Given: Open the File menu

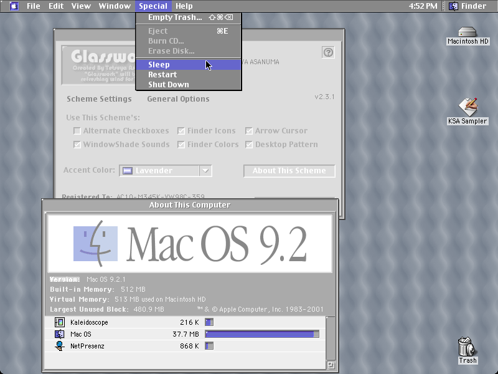Looking at the screenshot, I should tap(34, 6).
